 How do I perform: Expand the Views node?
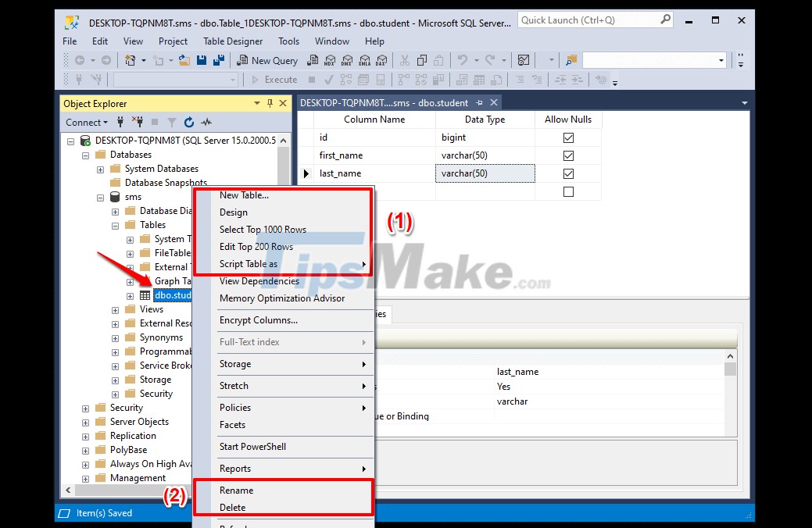[114, 309]
